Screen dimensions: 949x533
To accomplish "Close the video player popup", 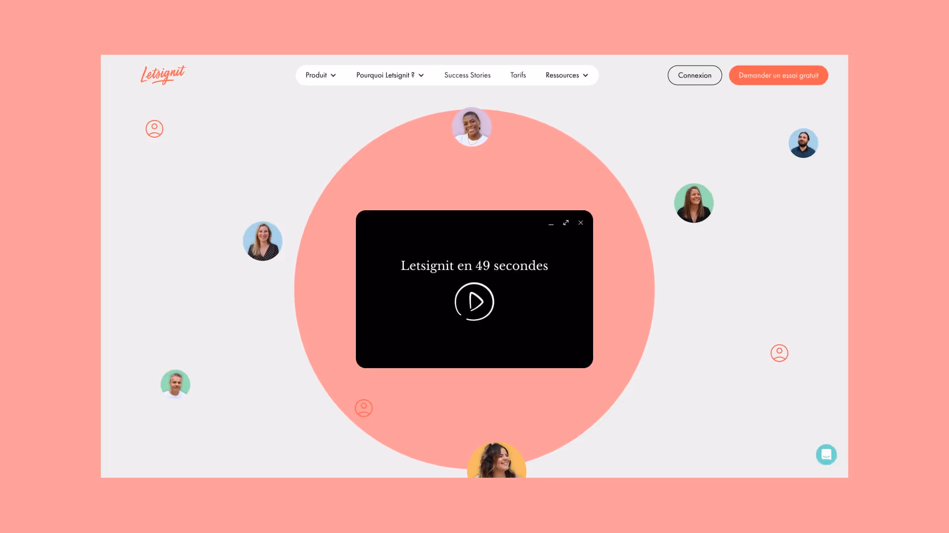I will (x=581, y=223).
